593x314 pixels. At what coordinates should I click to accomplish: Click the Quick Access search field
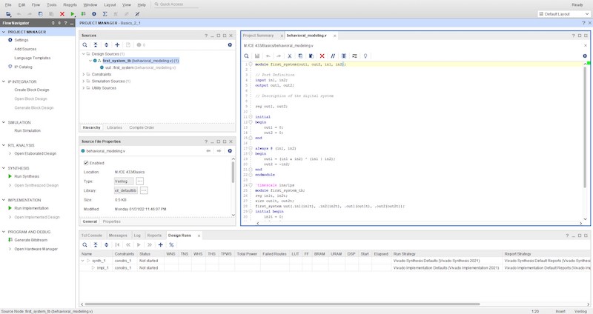174,4
